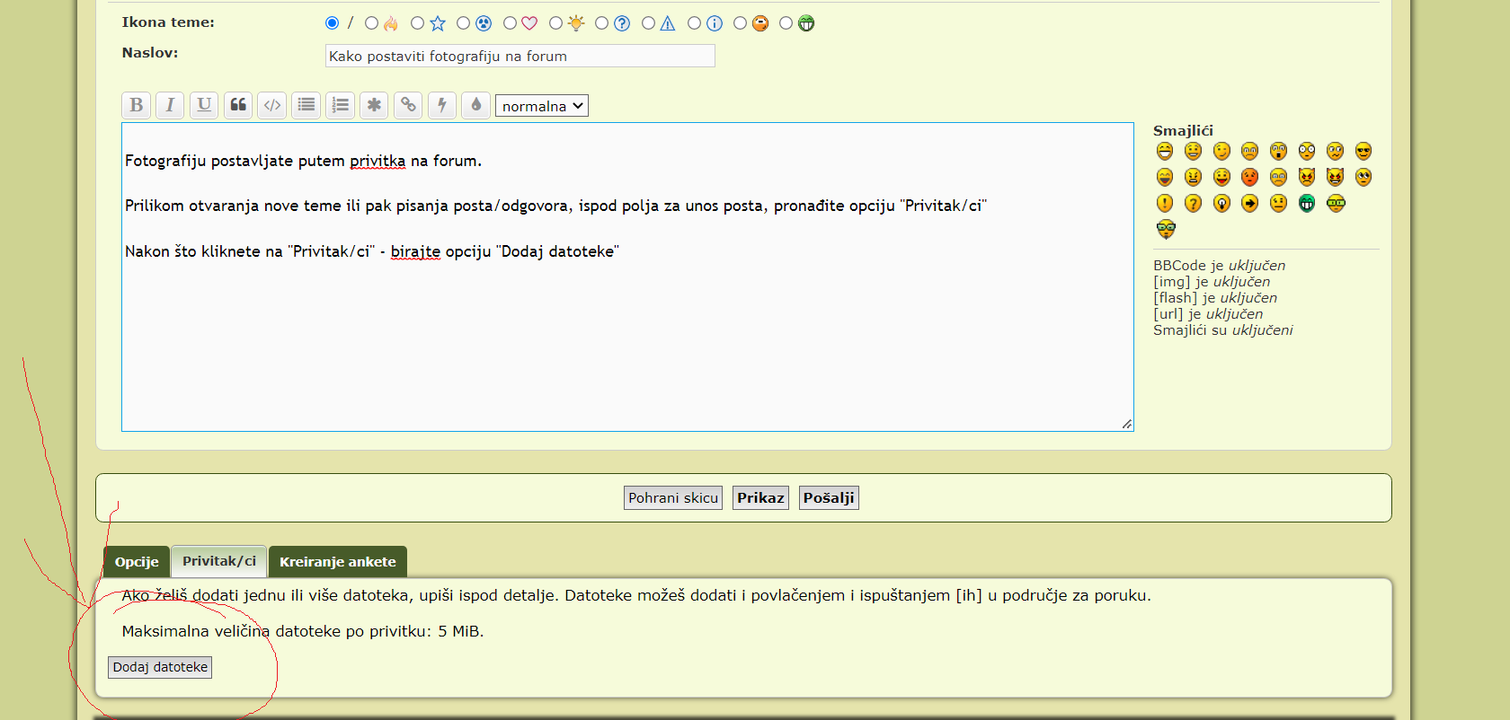This screenshot has width=1510, height=720.
Task: Open the font size 'normalna' dropdown
Action: [542, 106]
